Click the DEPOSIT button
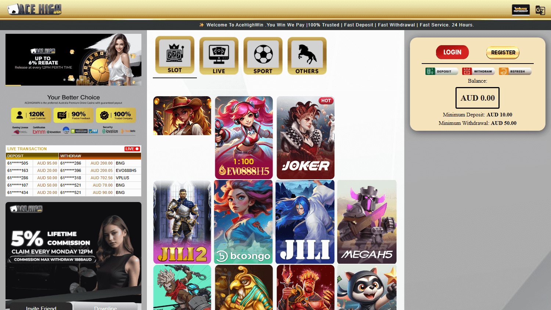551x310 pixels. pos(442,71)
